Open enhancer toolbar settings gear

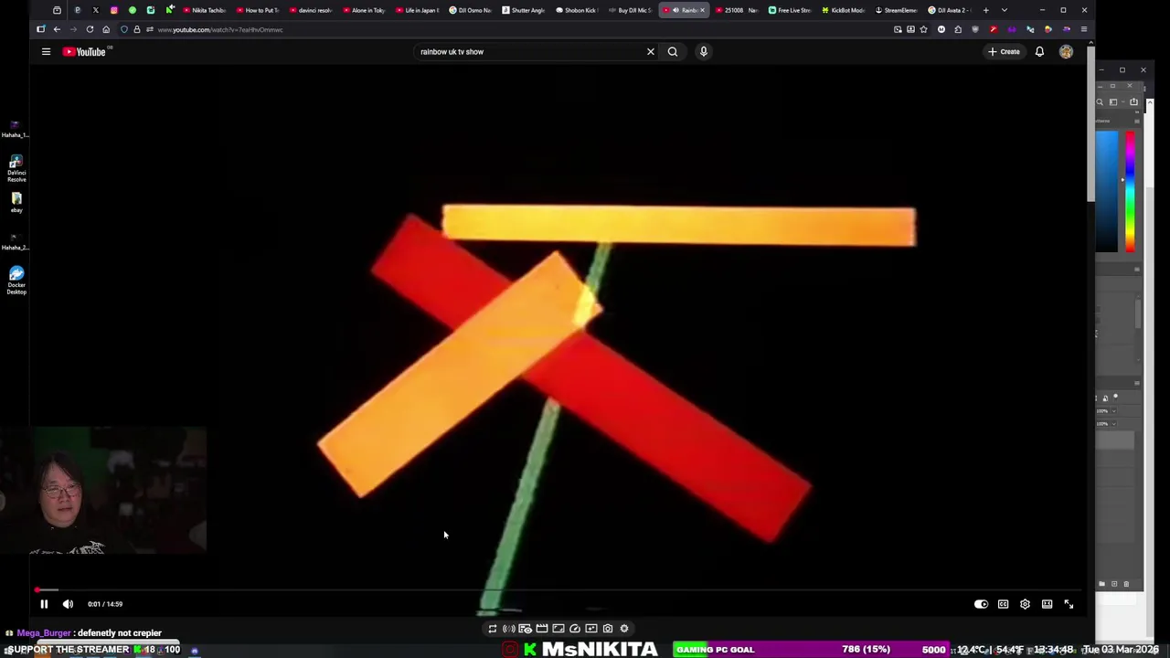(624, 629)
